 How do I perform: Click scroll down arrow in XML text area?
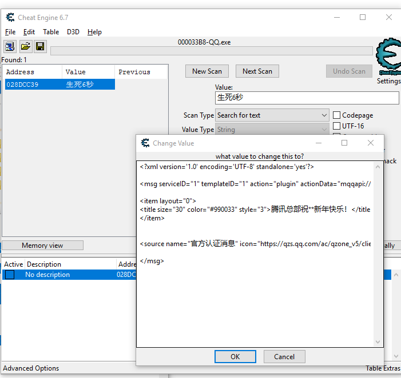(x=378, y=342)
